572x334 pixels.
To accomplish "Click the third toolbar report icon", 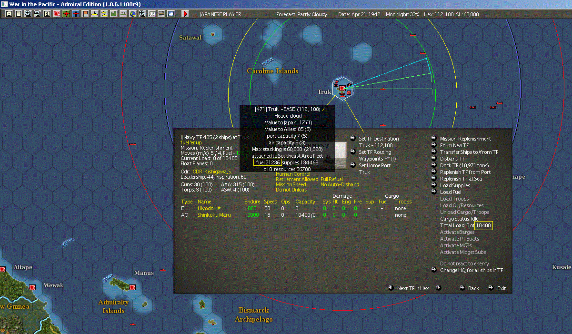I will [x=28, y=14].
